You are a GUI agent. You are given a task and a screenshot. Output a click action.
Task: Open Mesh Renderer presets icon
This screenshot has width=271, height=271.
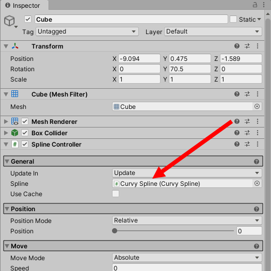[247, 121]
